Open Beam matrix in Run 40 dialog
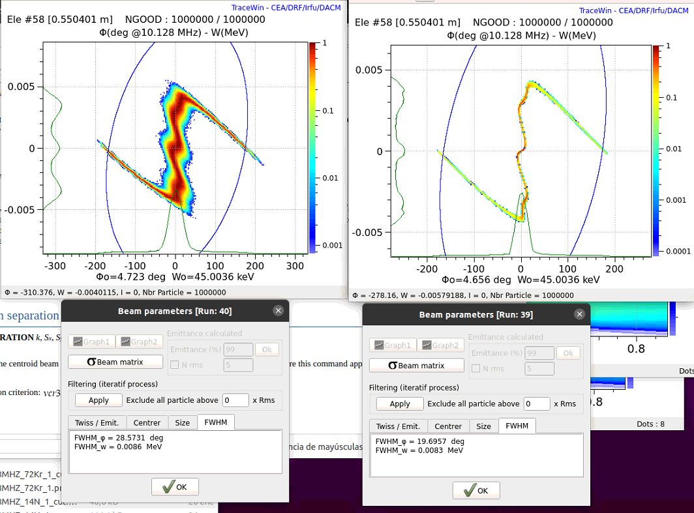The height and width of the screenshot is (513, 694). 115,362
